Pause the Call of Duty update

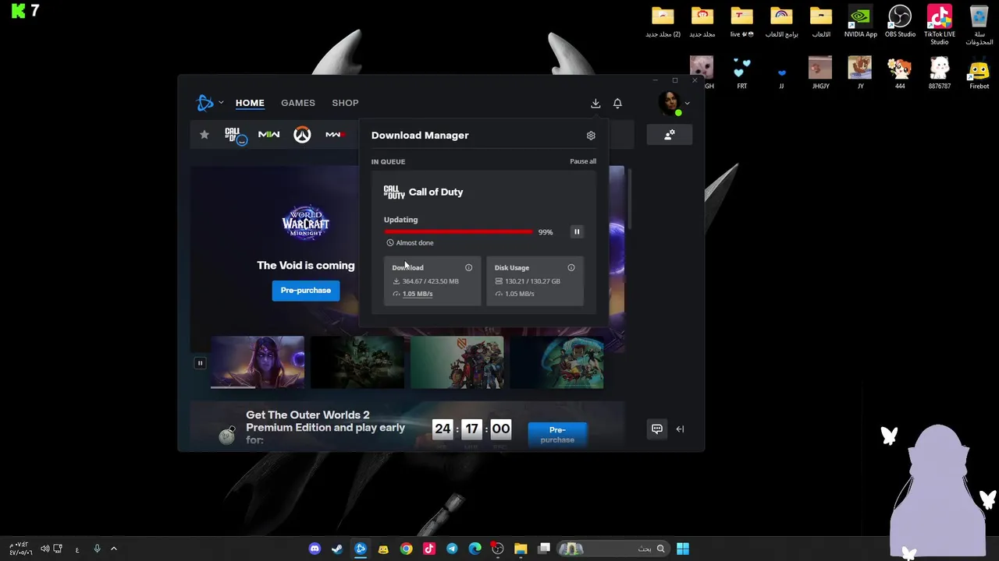pyautogui.click(x=577, y=231)
